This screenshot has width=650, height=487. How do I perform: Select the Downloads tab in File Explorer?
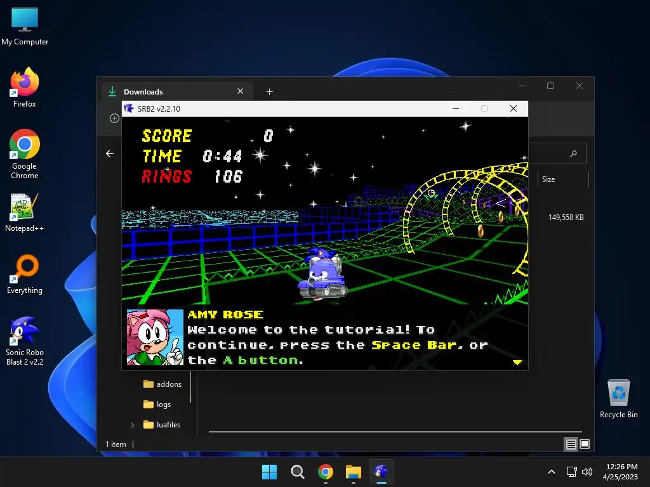click(x=178, y=91)
